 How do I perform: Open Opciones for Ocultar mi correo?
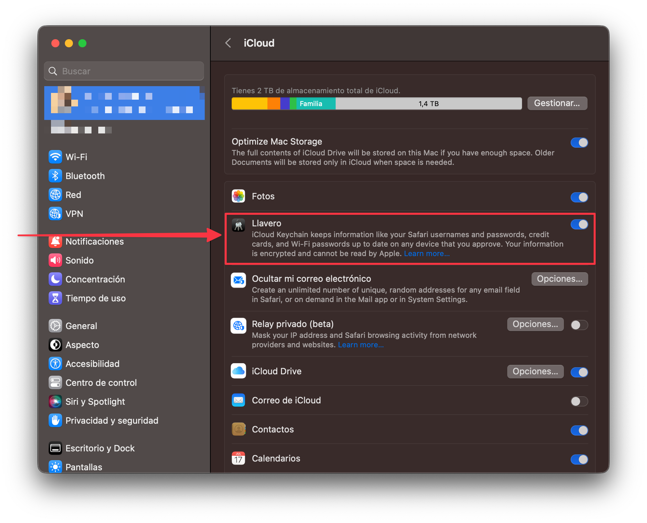560,279
